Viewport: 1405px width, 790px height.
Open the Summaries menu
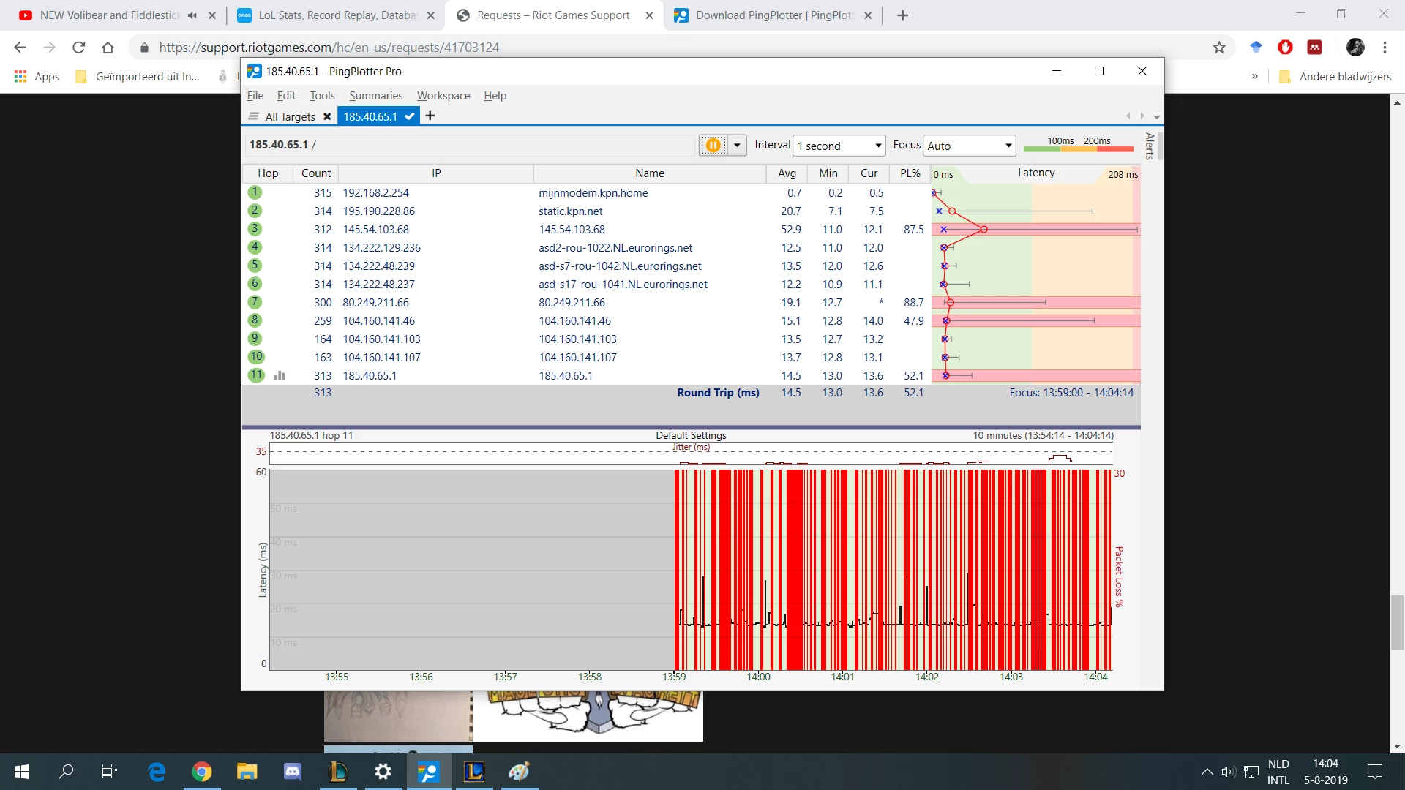(375, 96)
